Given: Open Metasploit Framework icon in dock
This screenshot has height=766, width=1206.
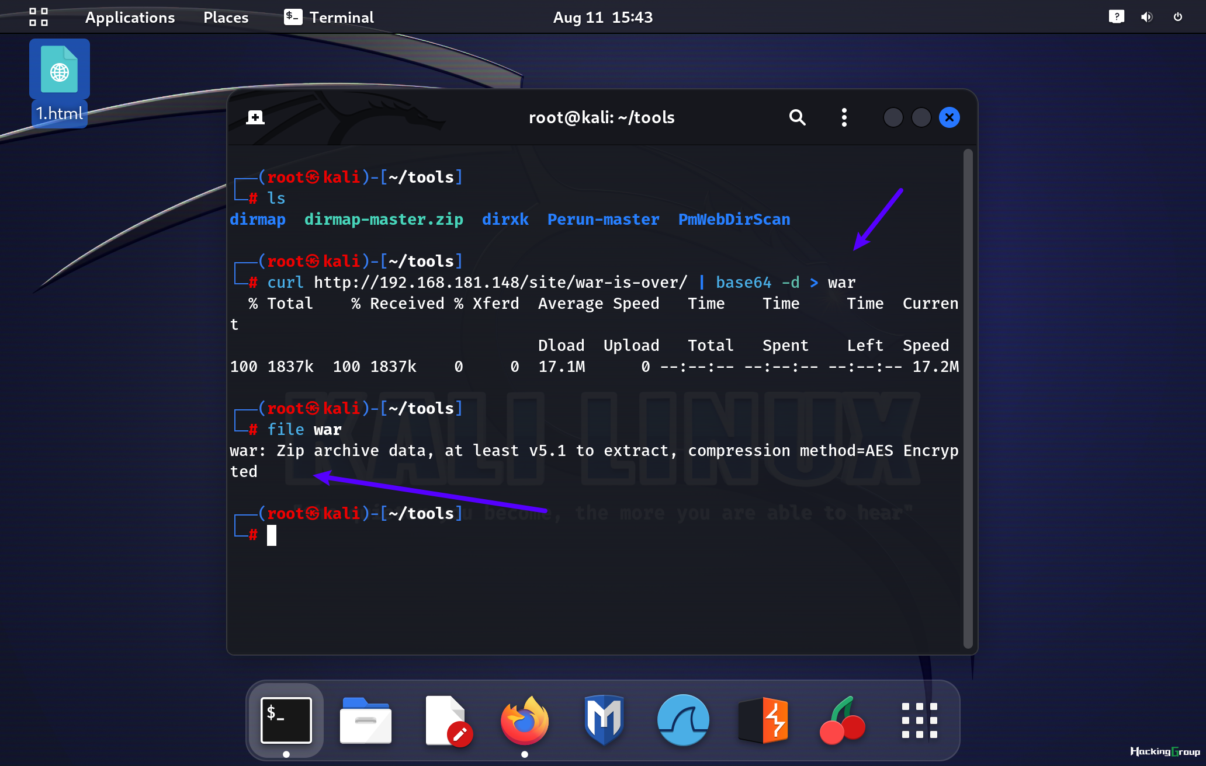Looking at the screenshot, I should 603,720.
